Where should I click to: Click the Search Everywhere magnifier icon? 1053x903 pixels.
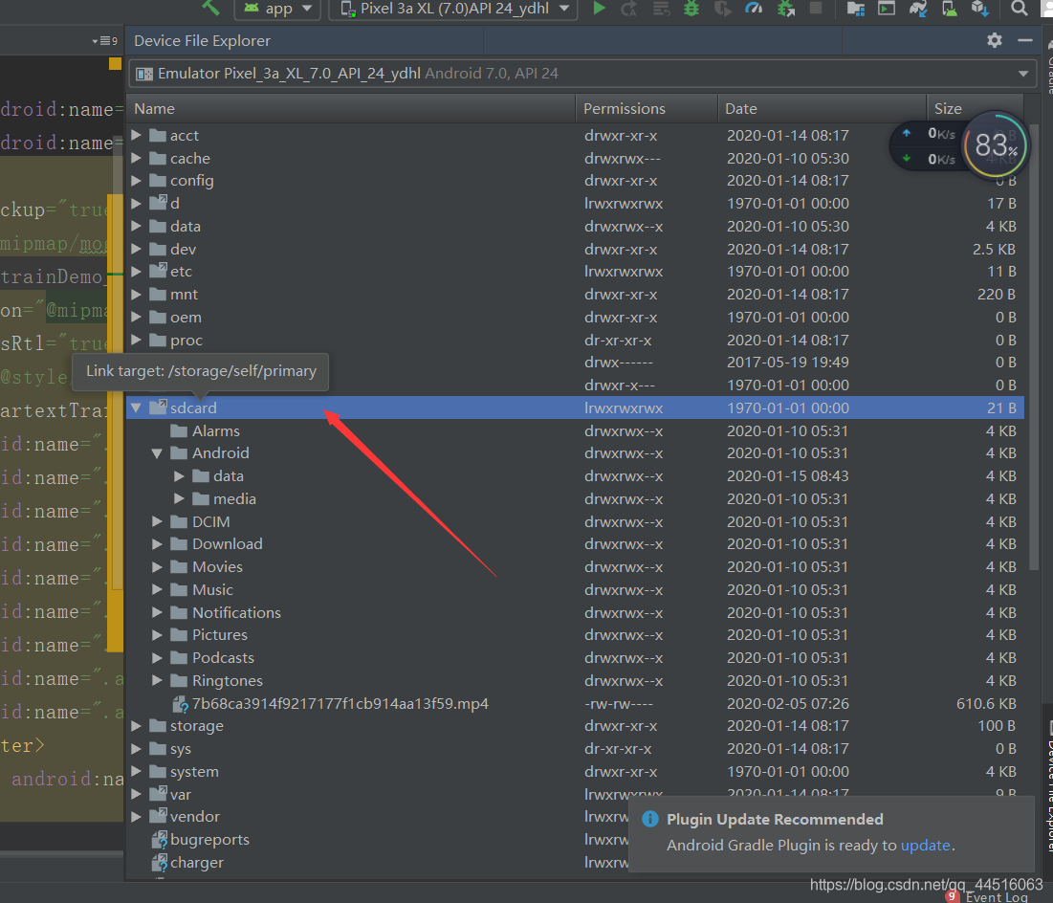click(1019, 8)
